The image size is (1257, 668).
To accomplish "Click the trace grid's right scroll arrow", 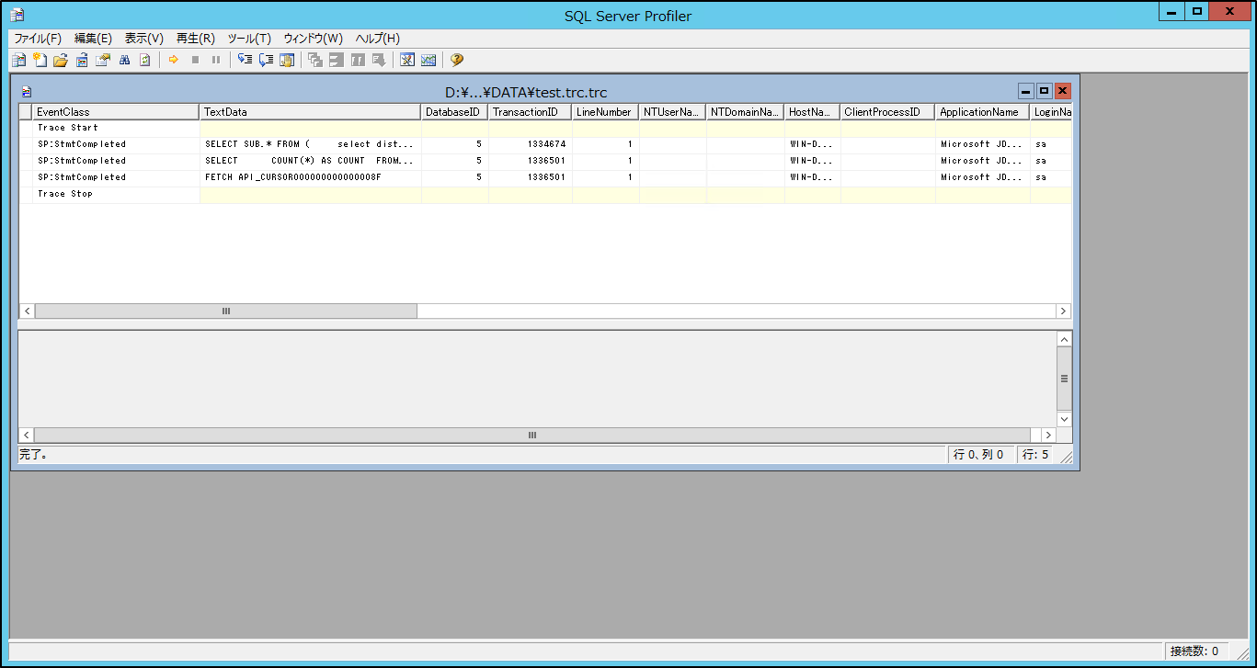I will 1064,311.
